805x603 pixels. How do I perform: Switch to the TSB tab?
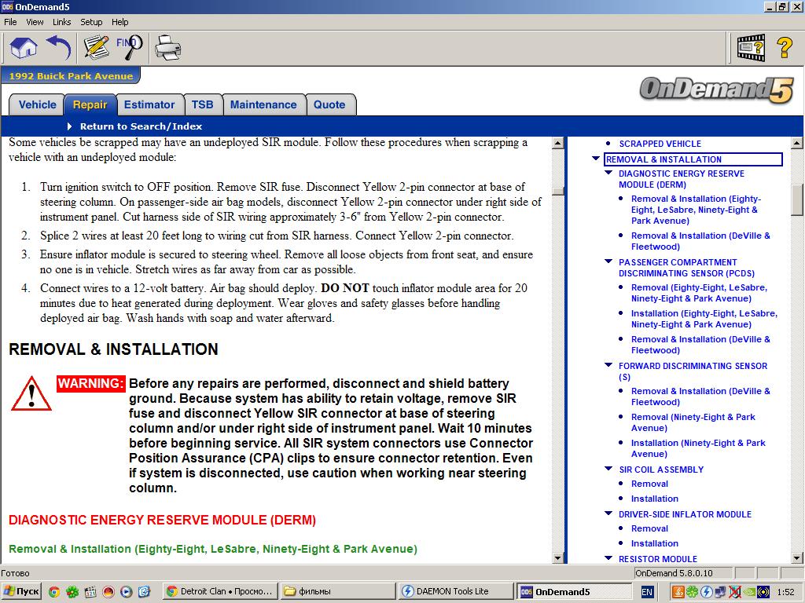pyautogui.click(x=202, y=104)
